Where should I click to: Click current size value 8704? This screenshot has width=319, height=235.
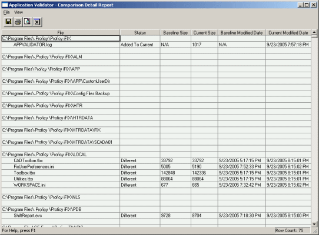pos(204,215)
